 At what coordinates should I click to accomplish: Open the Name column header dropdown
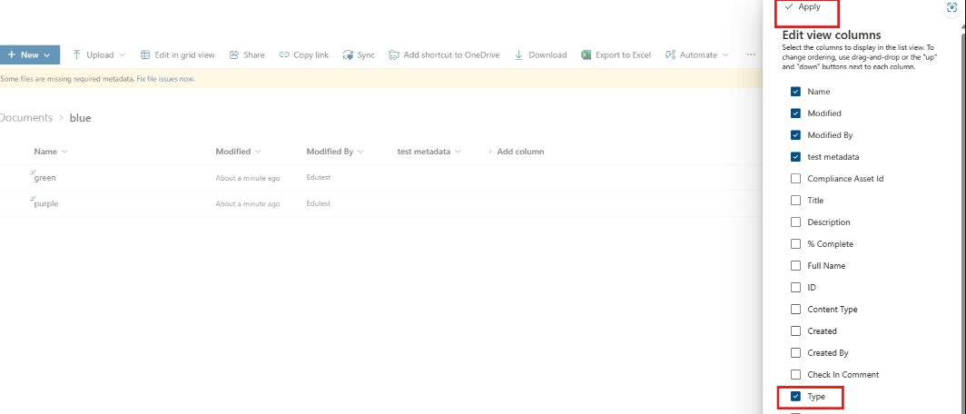click(x=64, y=152)
